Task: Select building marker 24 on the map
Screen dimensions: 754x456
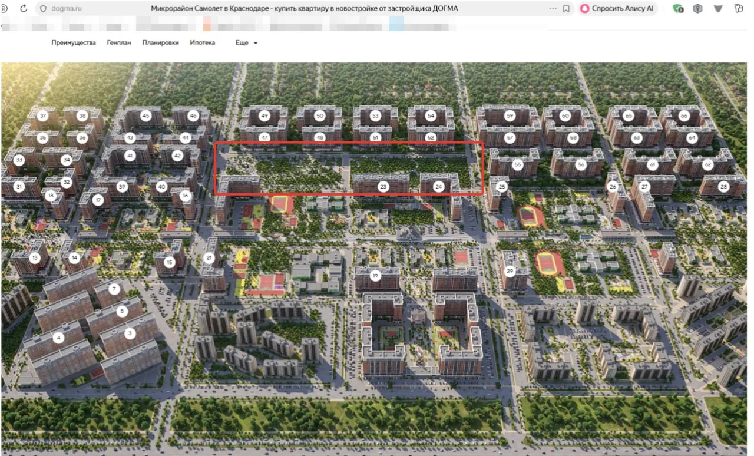Action: [x=438, y=187]
